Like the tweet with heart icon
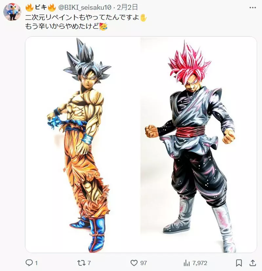Screen dimensions: 262x271 click(x=134, y=263)
